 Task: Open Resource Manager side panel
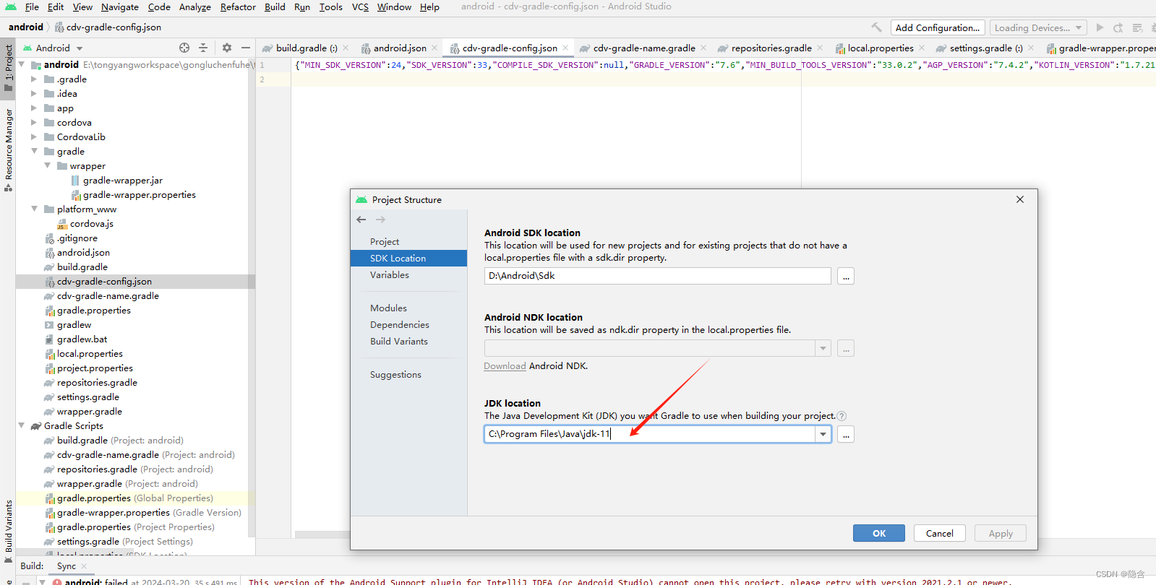(x=9, y=149)
